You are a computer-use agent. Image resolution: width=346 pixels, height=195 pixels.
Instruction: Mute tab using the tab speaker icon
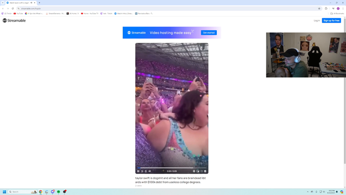point(31,3)
